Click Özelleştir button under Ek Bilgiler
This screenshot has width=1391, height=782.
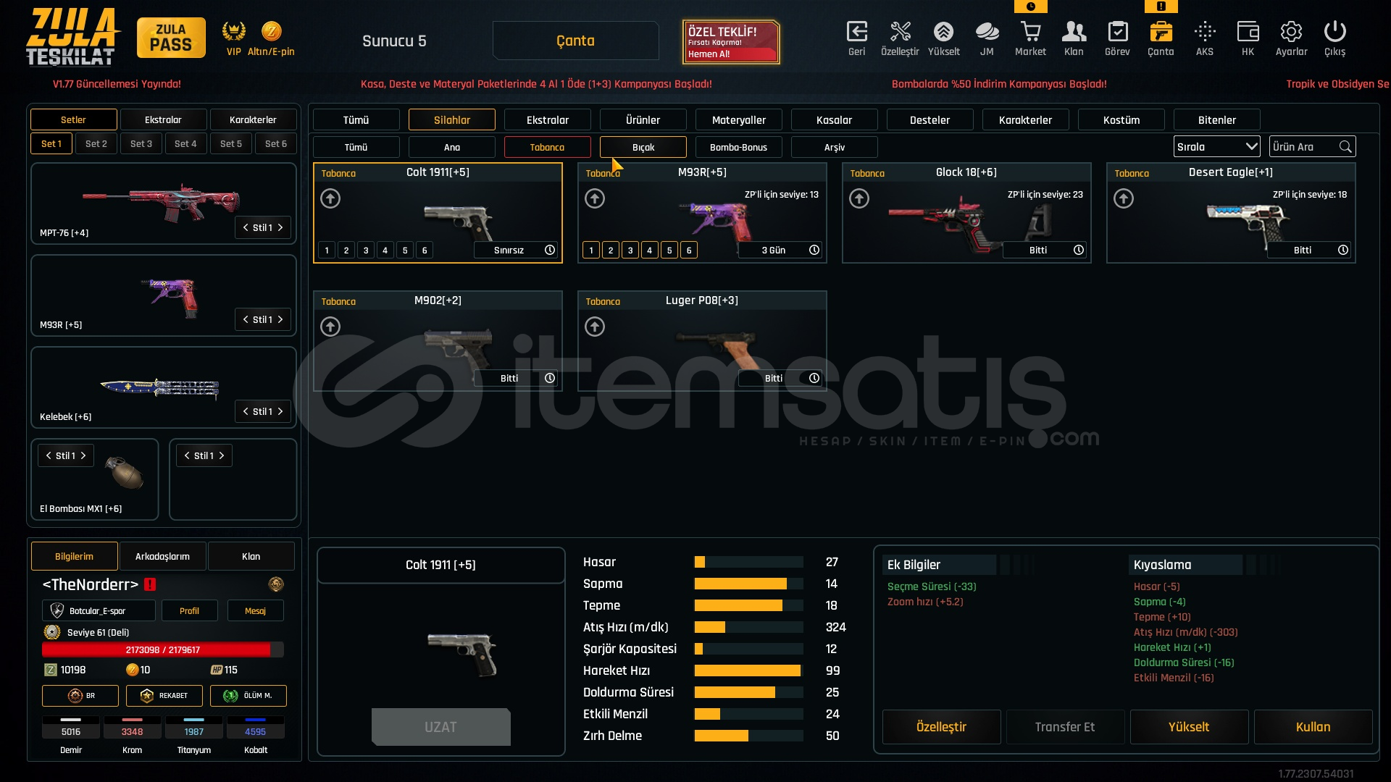coord(941,727)
